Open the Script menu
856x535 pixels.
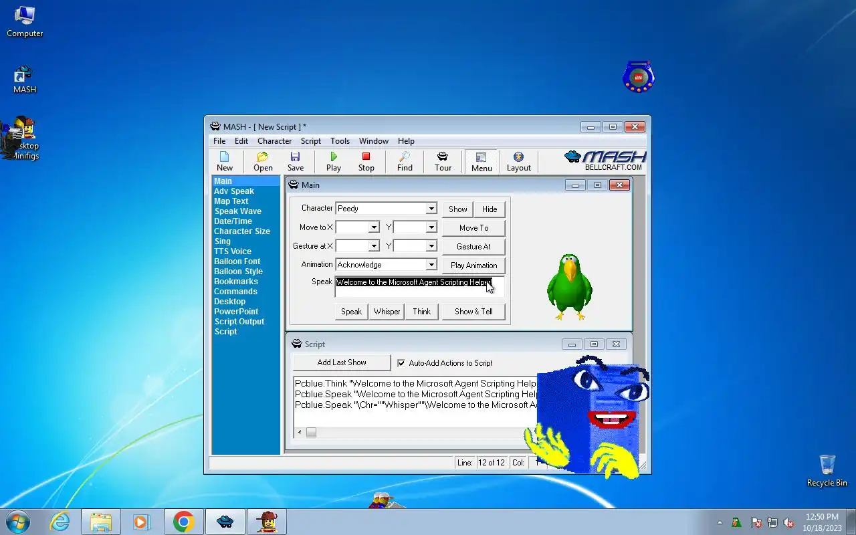pyautogui.click(x=311, y=141)
